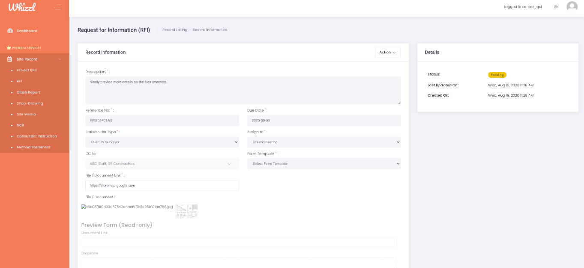Image resolution: width=584 pixels, height=268 pixels.
Task: Open RFI in the sidebar
Action: coord(19,81)
